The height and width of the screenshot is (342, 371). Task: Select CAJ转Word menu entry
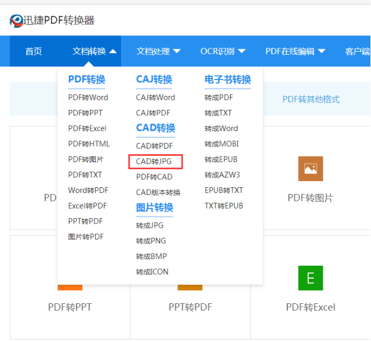tap(155, 97)
